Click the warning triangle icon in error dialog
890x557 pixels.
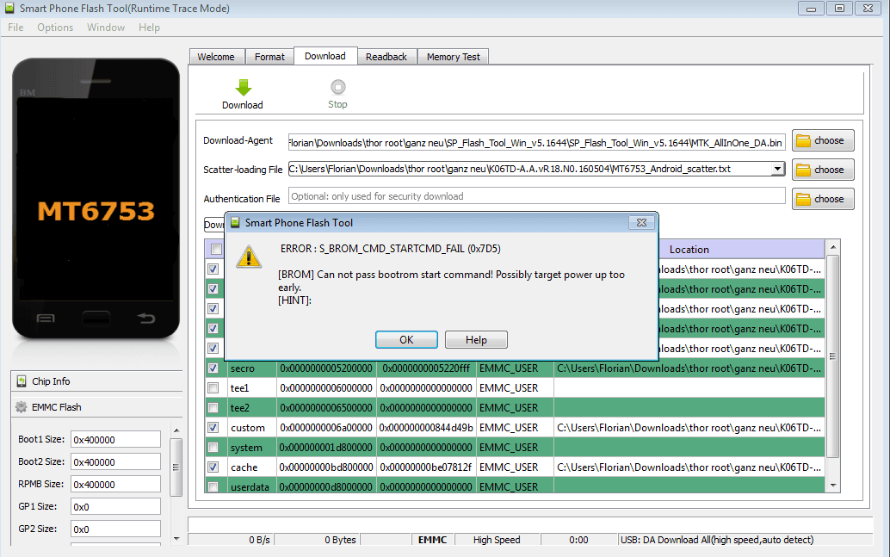click(x=249, y=256)
